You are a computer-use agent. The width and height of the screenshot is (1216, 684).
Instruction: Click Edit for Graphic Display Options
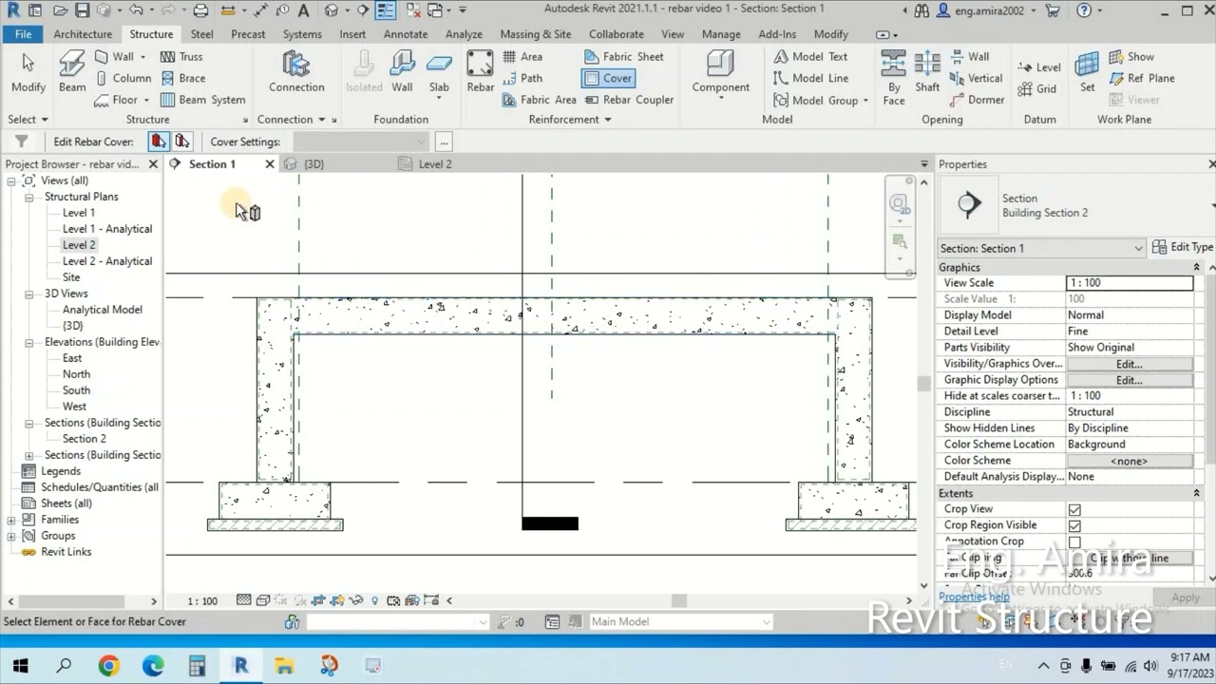tap(1129, 380)
